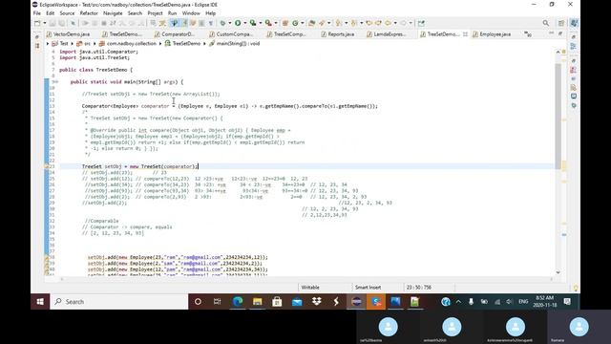This screenshot has width=611, height=344.
Task: Open the Edit menu
Action: point(51,13)
